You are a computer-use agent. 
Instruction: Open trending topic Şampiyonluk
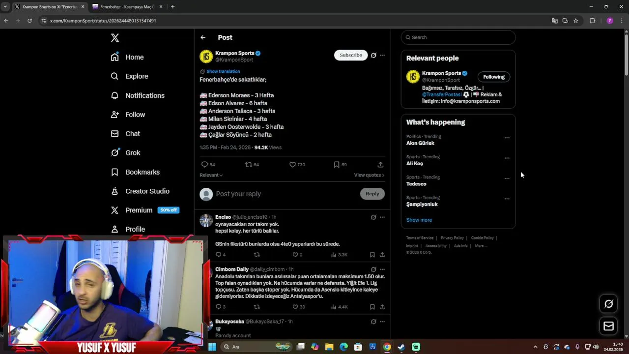click(x=422, y=204)
